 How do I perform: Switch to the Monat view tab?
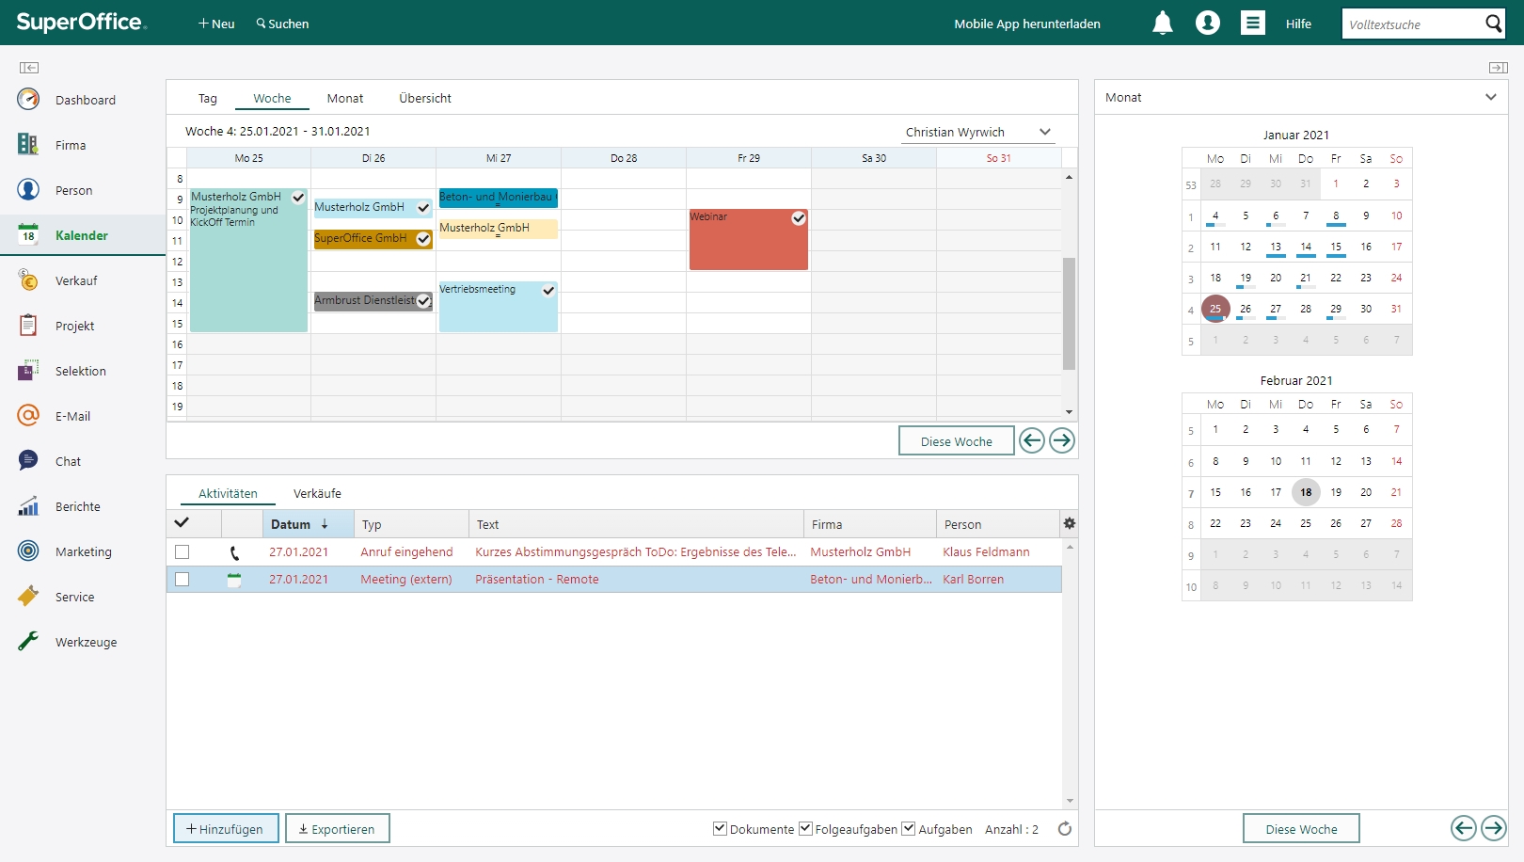tap(345, 98)
